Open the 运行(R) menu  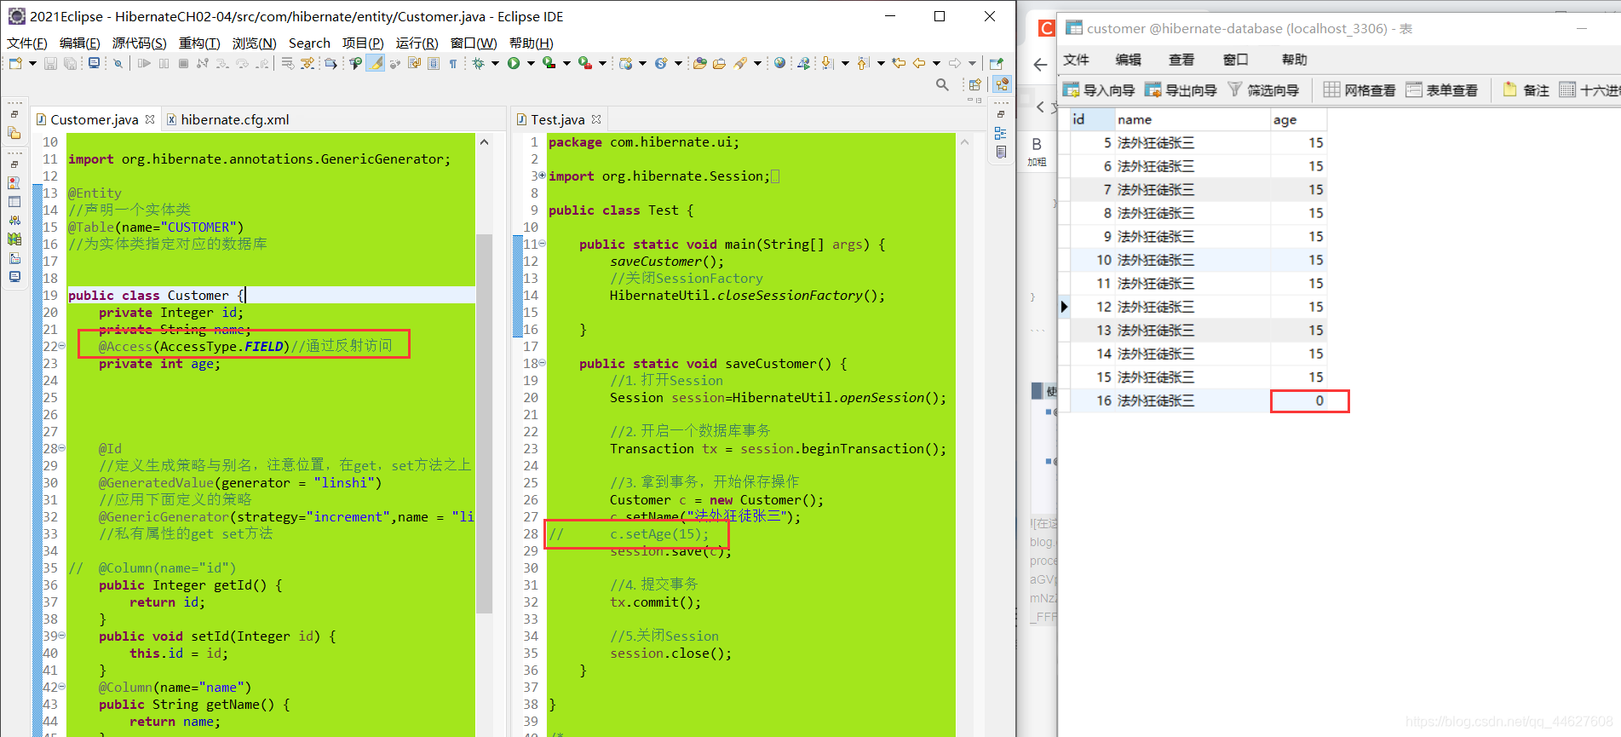[x=417, y=43]
